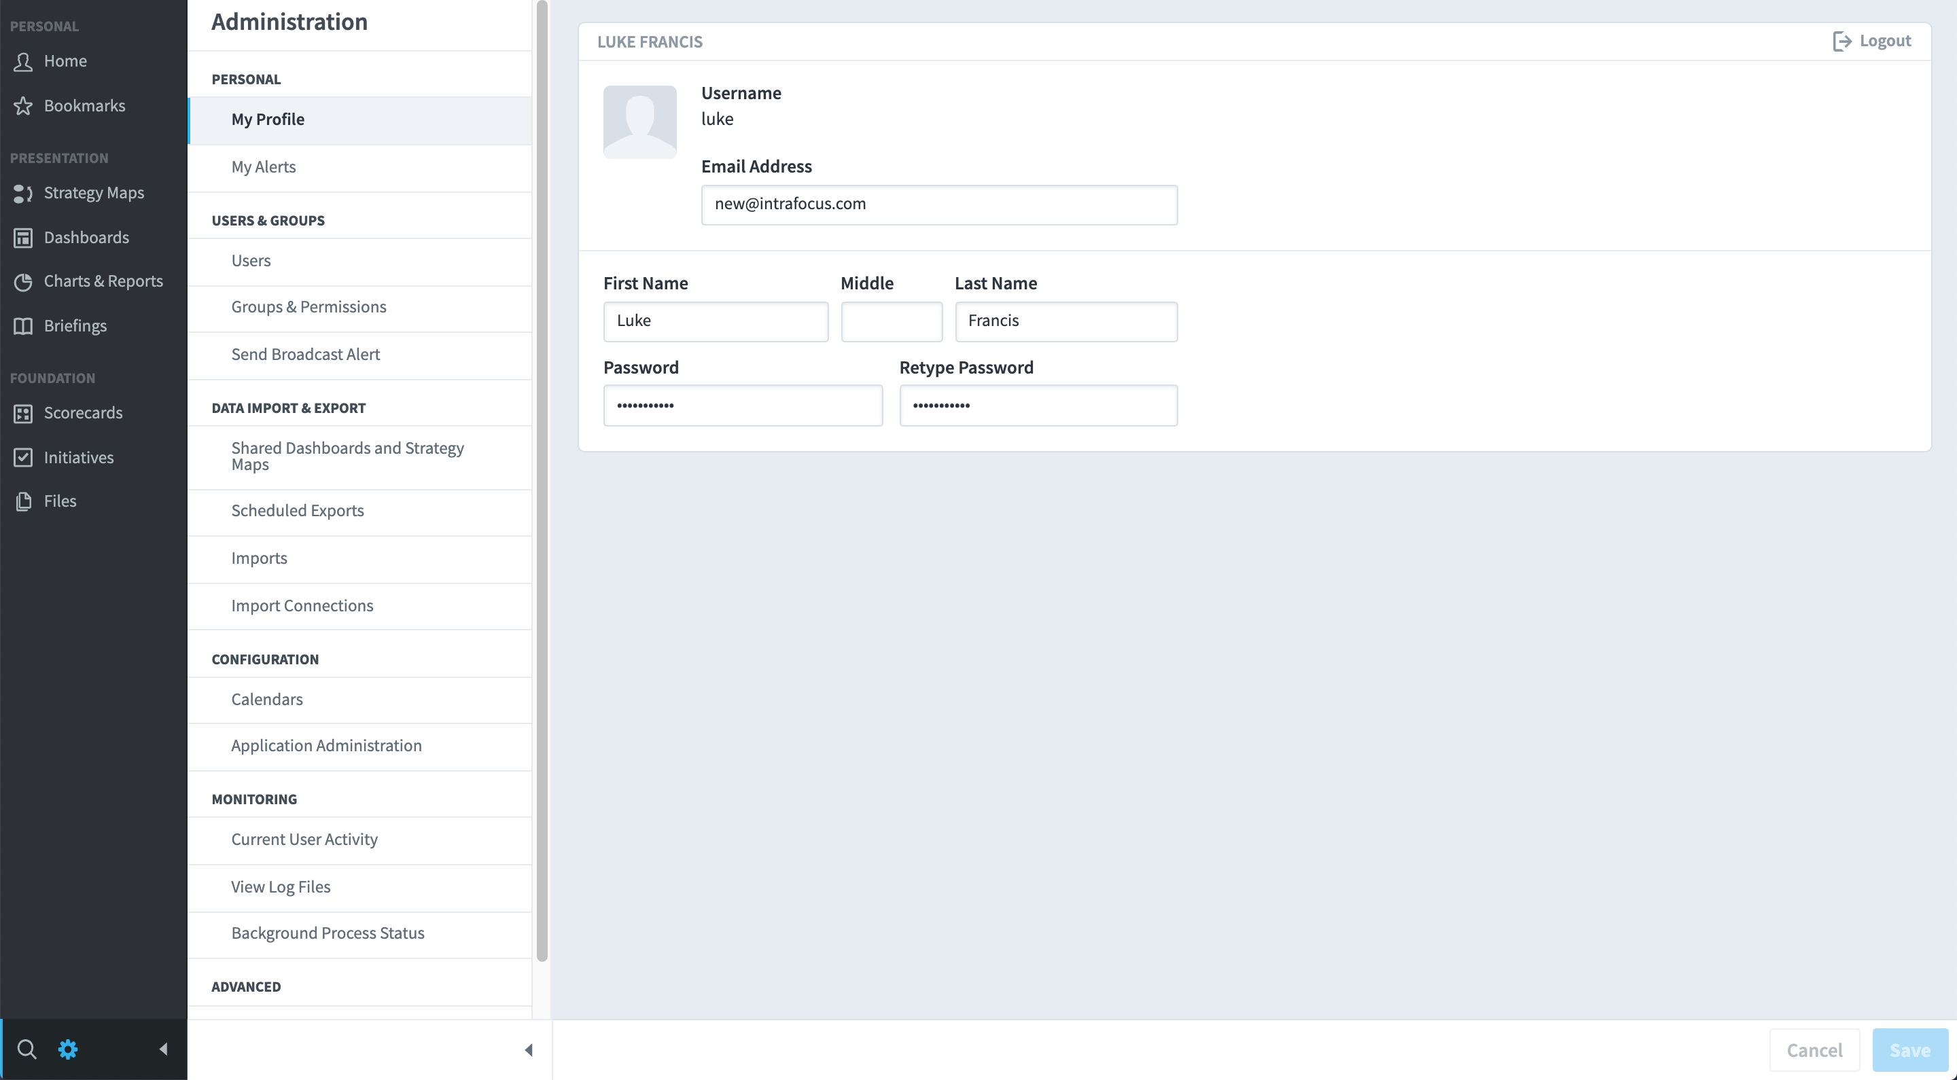This screenshot has width=1957, height=1080.
Task: Click the Bookmarks star icon
Action: [x=24, y=105]
